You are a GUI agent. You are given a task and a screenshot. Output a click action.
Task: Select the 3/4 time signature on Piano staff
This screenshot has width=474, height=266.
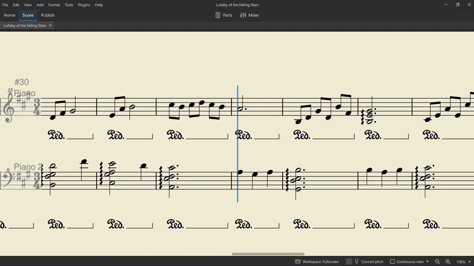click(37, 107)
